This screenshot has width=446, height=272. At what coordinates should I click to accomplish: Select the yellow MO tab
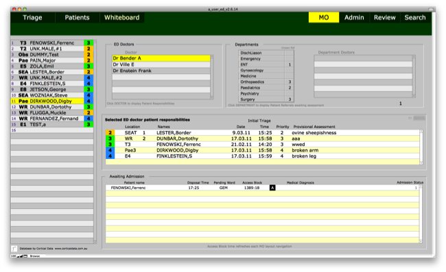[x=324, y=18]
